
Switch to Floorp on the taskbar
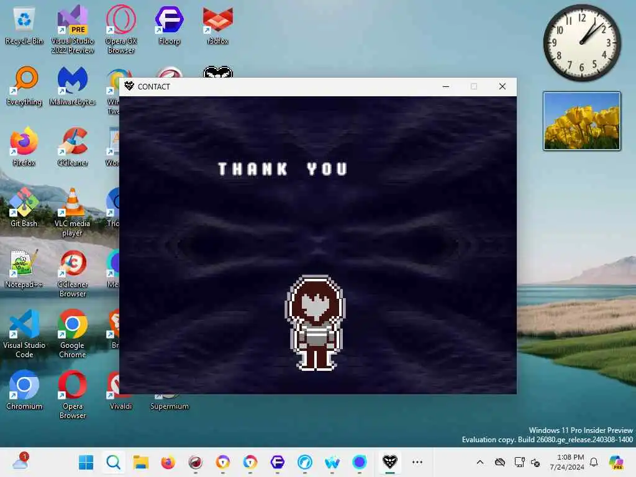coord(278,462)
